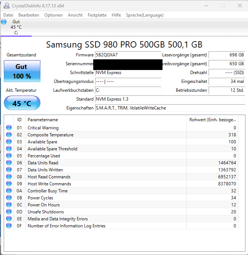
Task: Select Number of Error Information Log Entries
Action: [66, 226]
